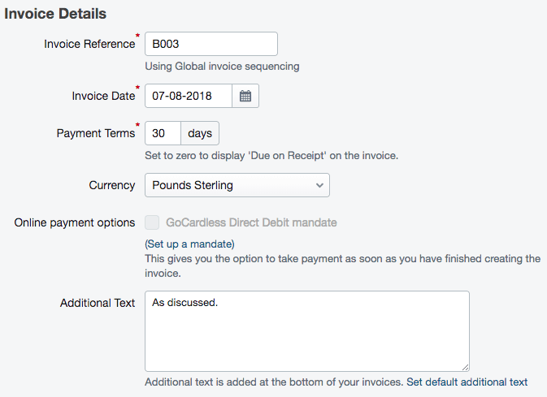
Task: Focus the Invoice Reference field B003
Action: pos(211,44)
